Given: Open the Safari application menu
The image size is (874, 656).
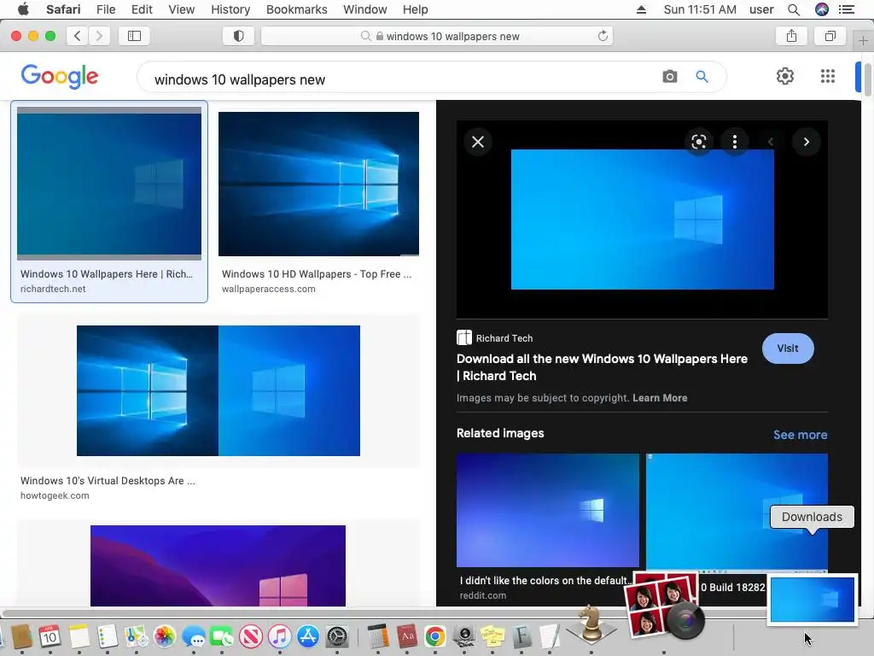Looking at the screenshot, I should tap(63, 9).
